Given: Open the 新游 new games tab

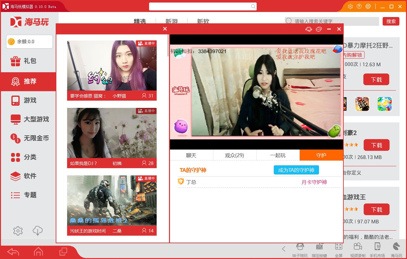Looking at the screenshot, I should pos(172,21).
